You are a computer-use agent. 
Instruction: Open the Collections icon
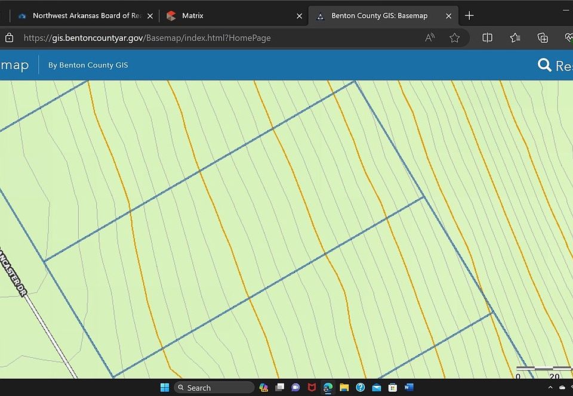543,38
